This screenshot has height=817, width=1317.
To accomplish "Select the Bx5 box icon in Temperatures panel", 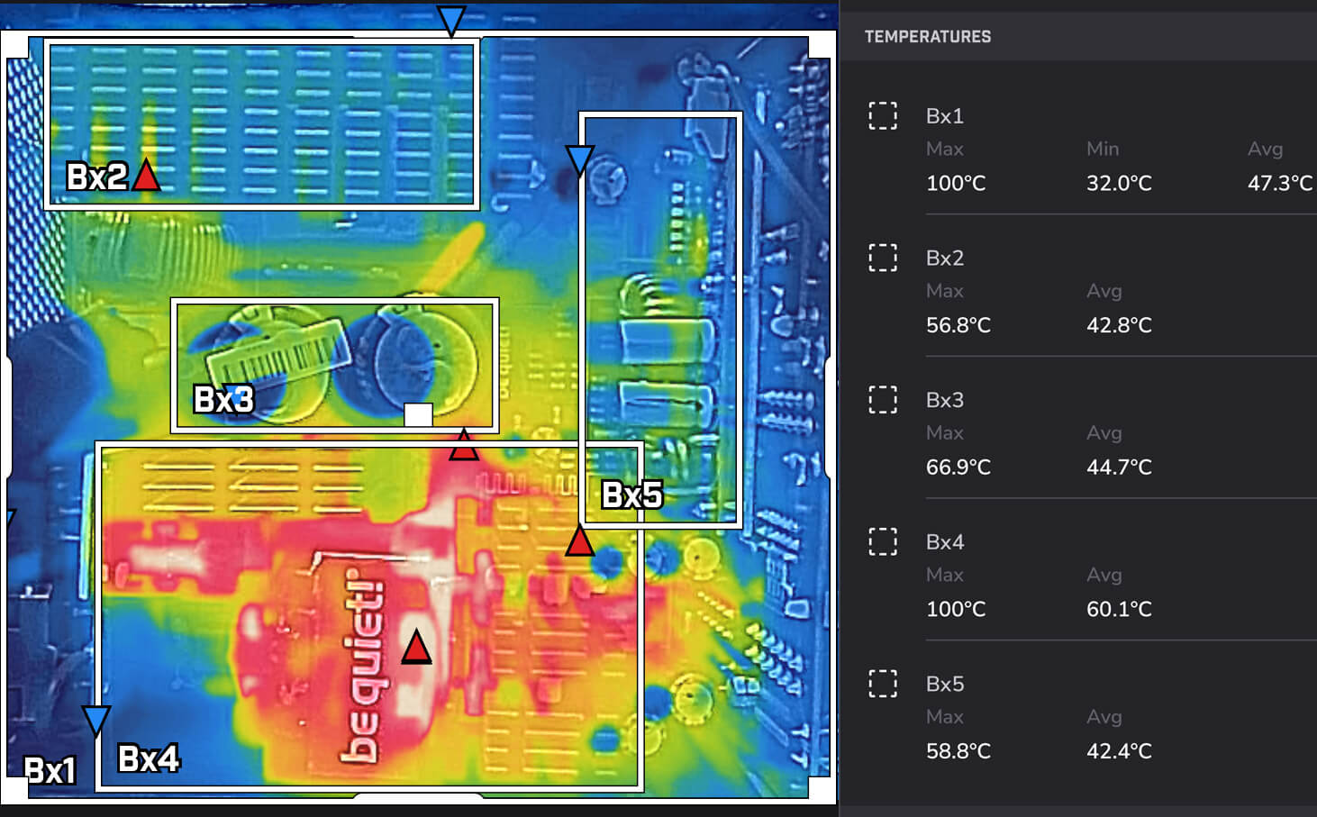I will [x=883, y=684].
